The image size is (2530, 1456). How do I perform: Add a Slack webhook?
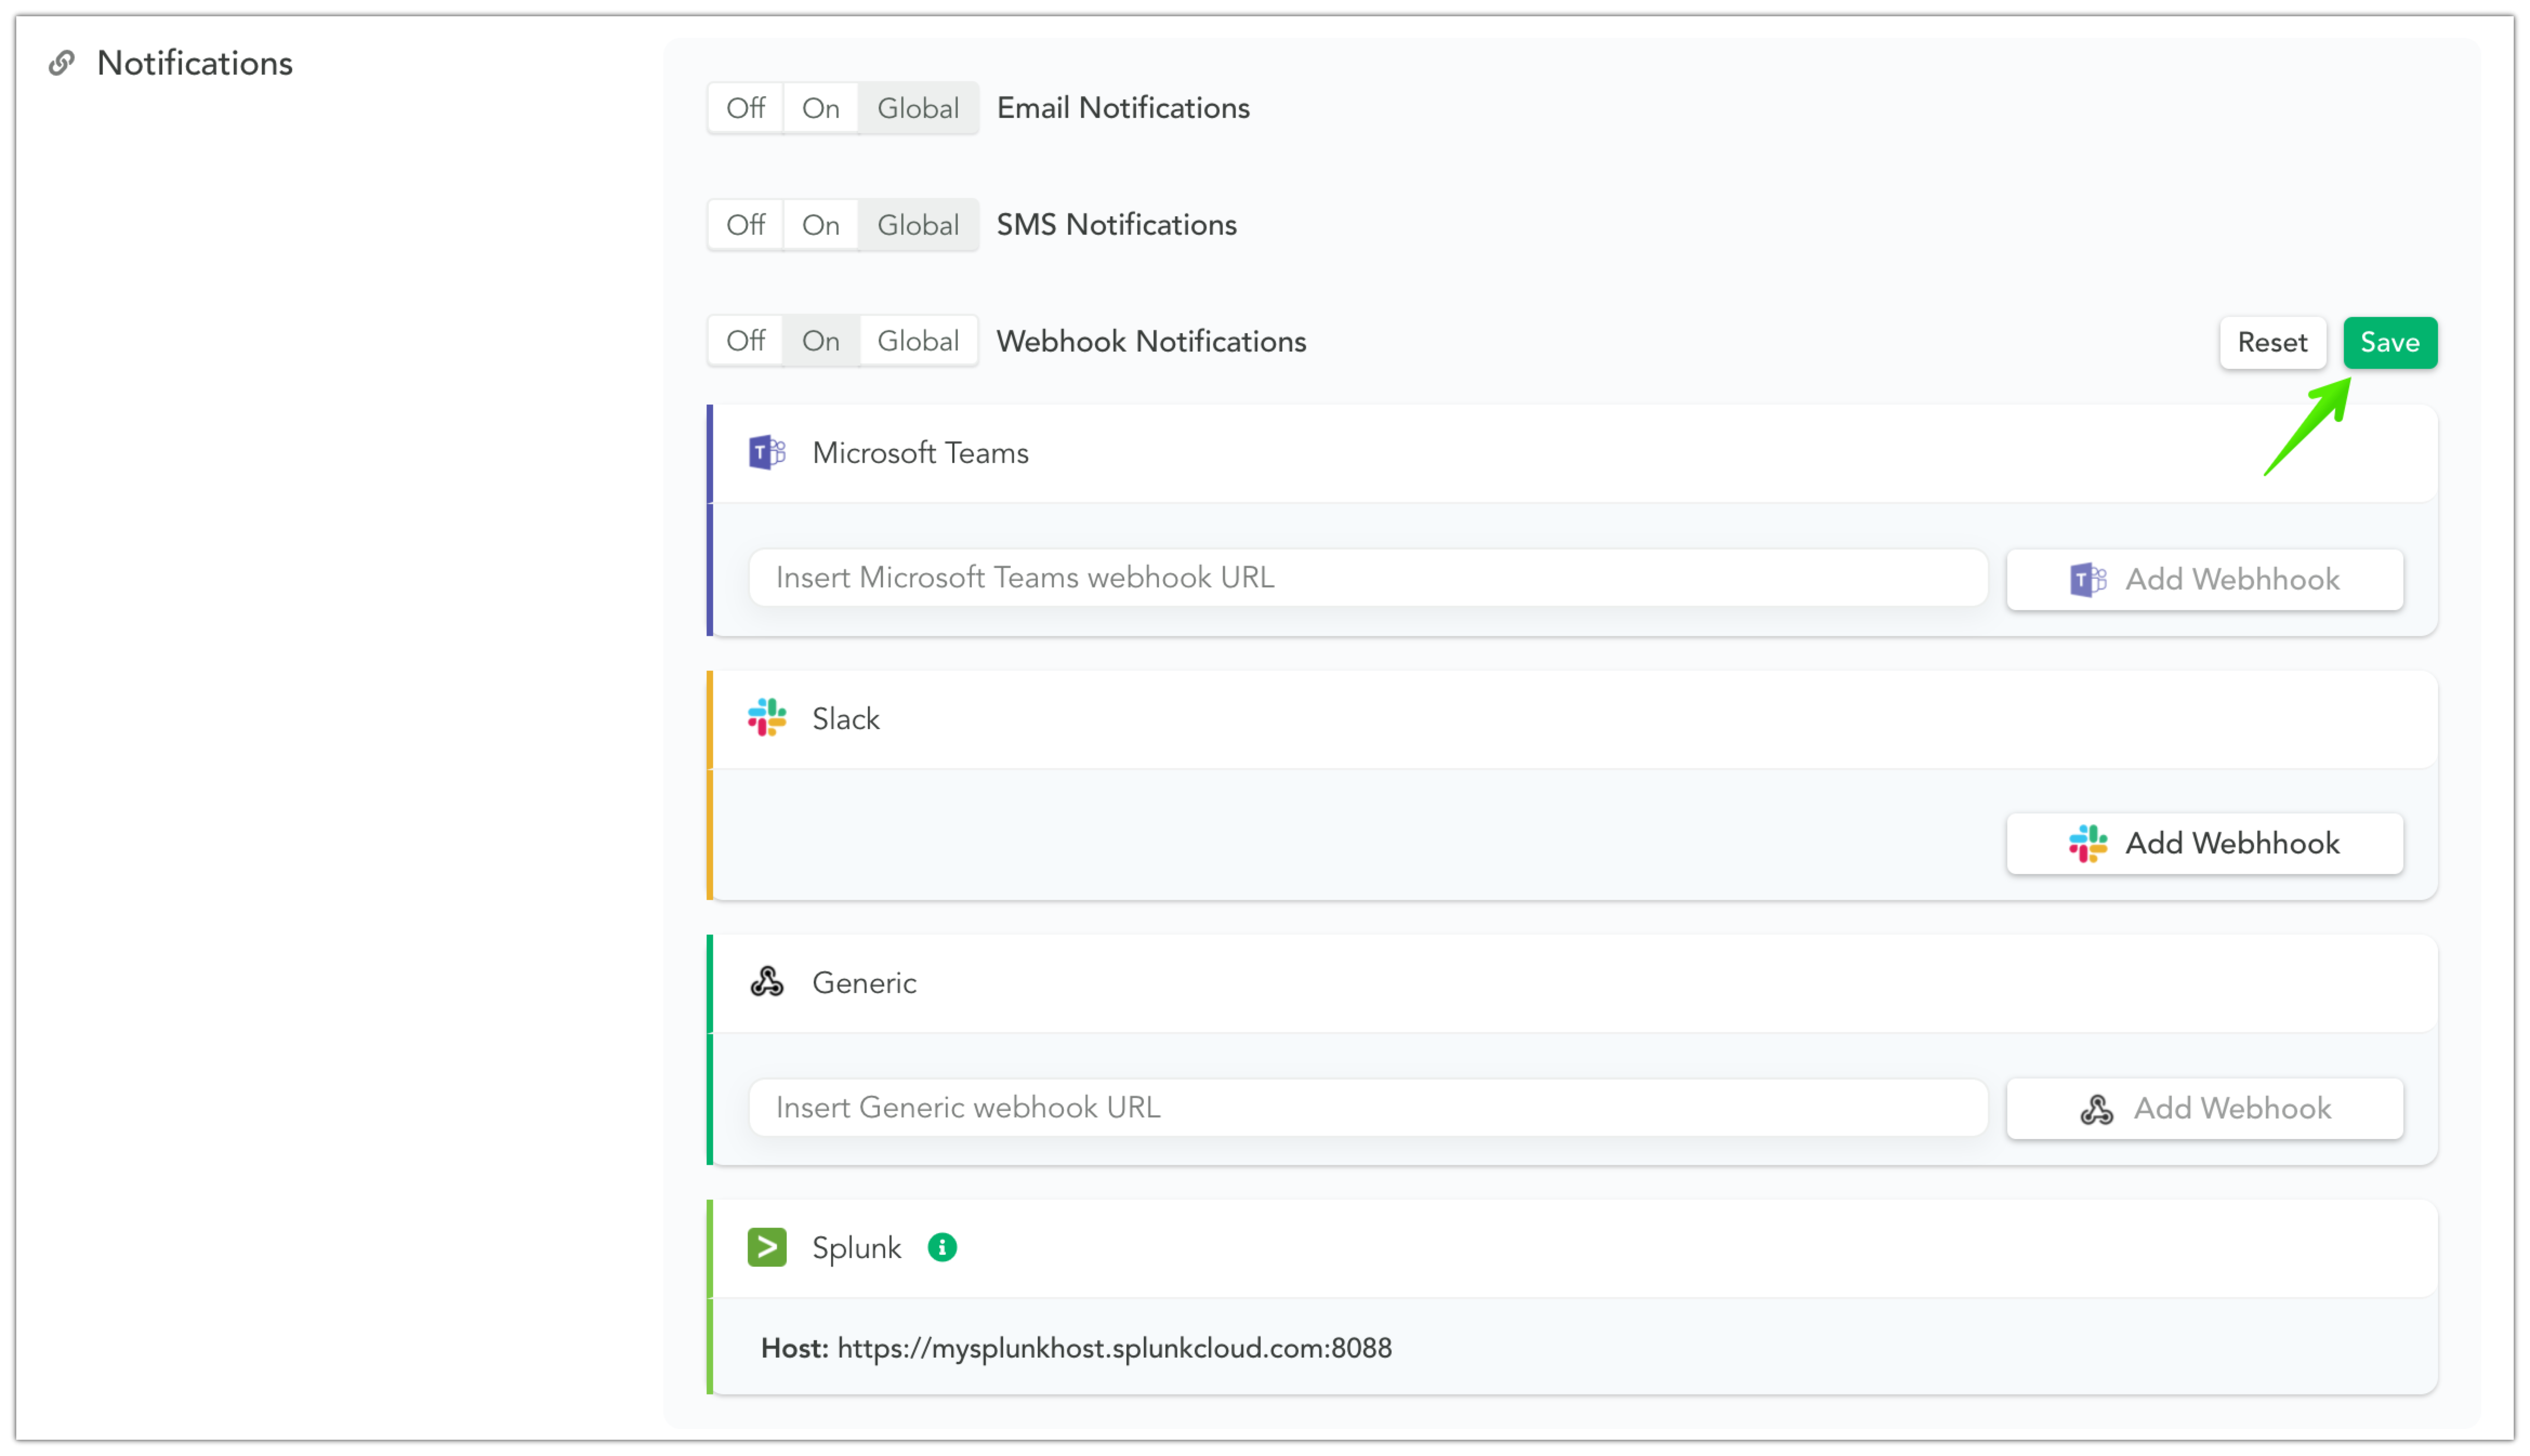pyautogui.click(x=2204, y=843)
